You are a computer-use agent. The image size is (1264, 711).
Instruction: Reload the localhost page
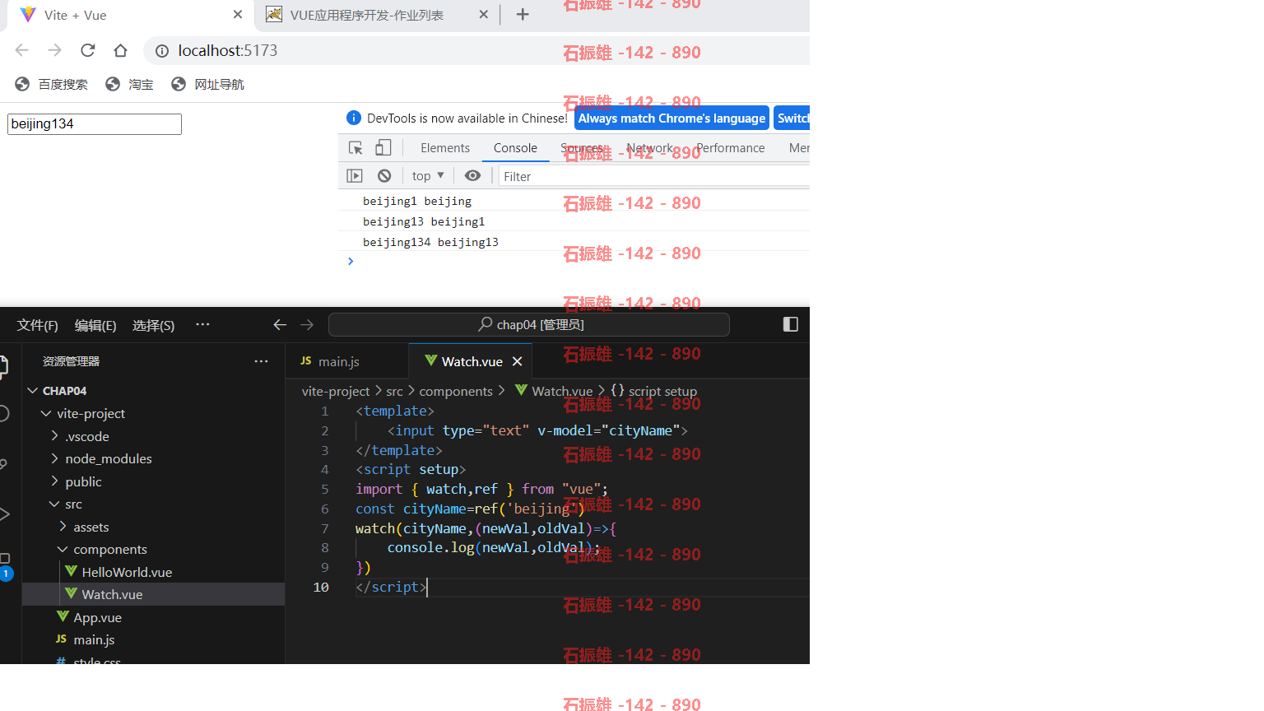click(88, 50)
